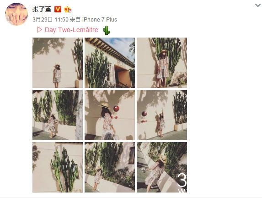This screenshot has height=198, width=262.
Task: Open the post options chevron menu
Action: point(258,5)
